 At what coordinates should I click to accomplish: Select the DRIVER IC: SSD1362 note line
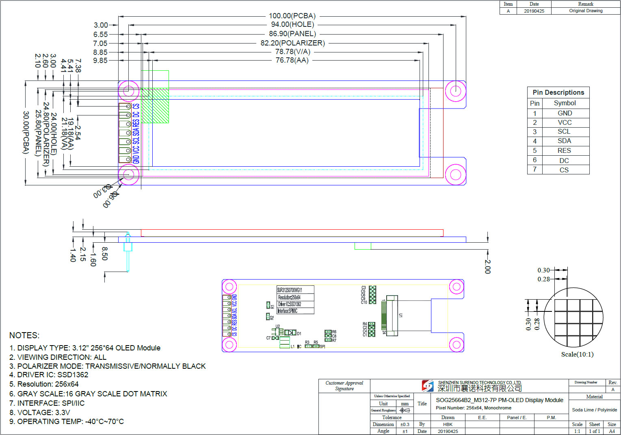49,375
